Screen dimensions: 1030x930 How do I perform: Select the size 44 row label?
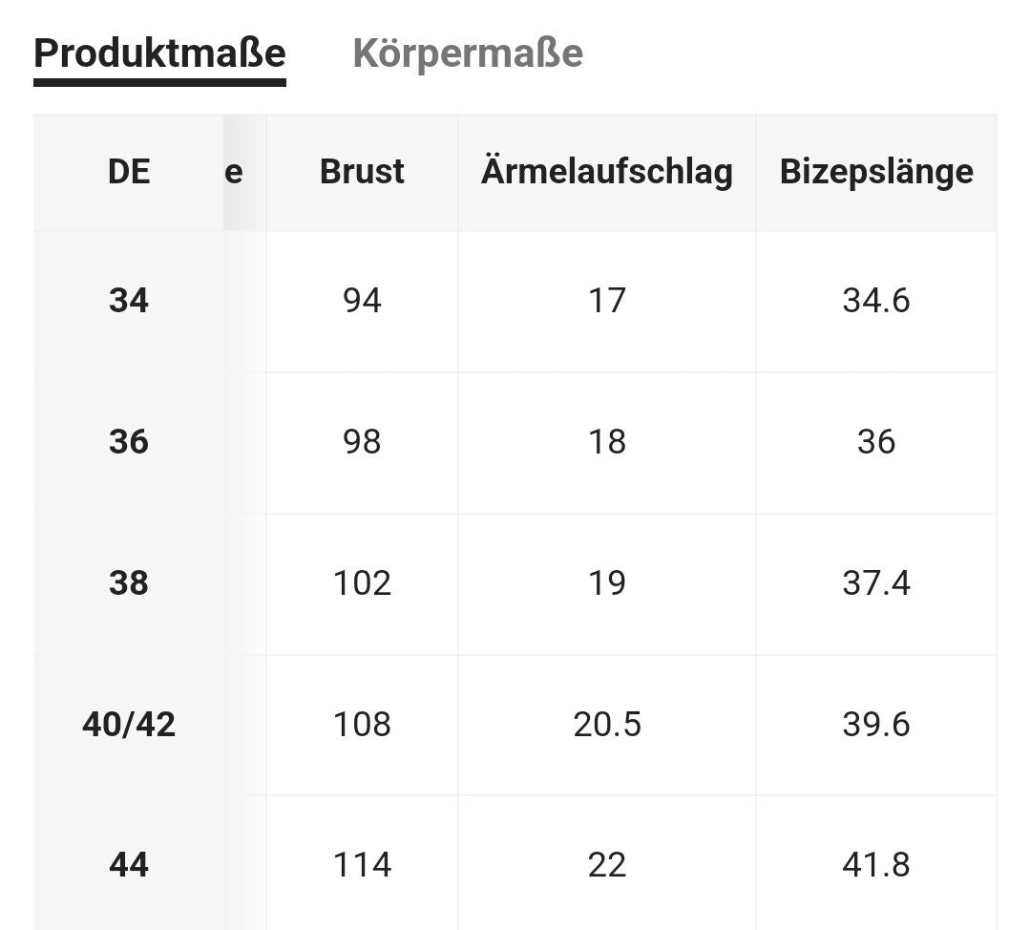129,864
